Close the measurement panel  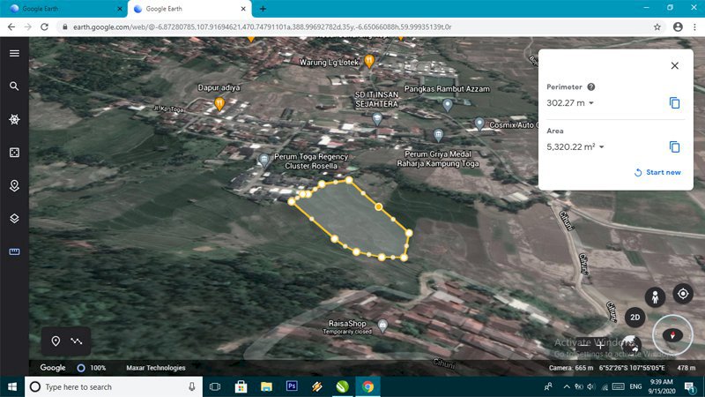click(x=675, y=66)
